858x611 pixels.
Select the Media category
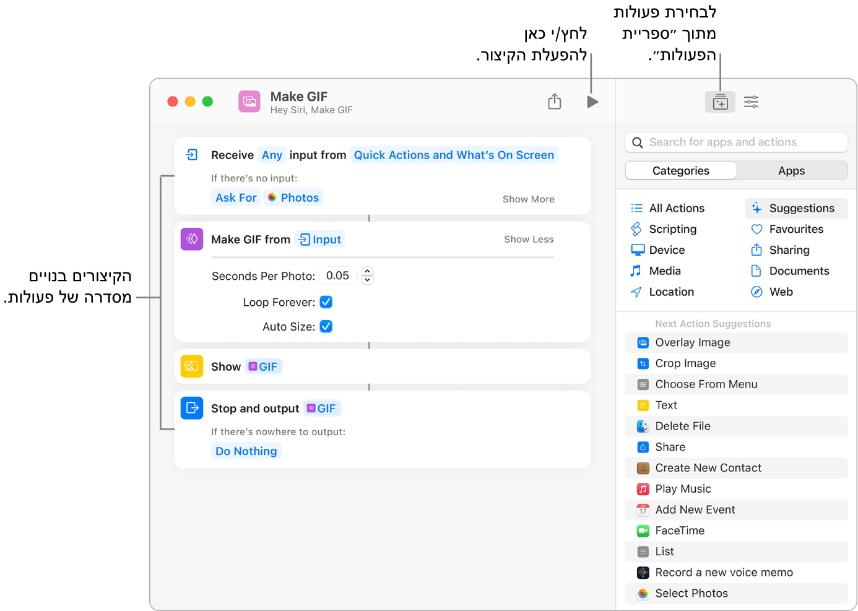(665, 271)
